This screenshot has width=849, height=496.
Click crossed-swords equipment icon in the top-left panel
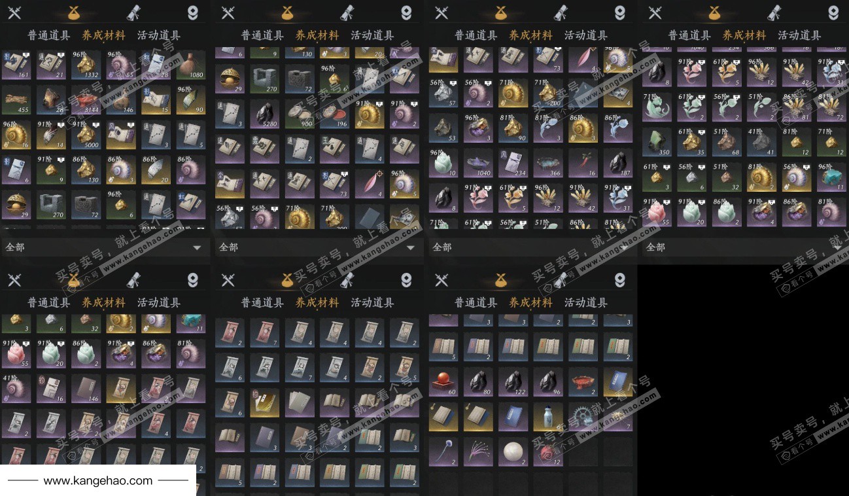[x=14, y=12]
